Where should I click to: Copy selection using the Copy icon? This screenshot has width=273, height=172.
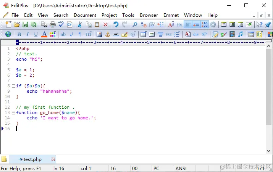89,24
